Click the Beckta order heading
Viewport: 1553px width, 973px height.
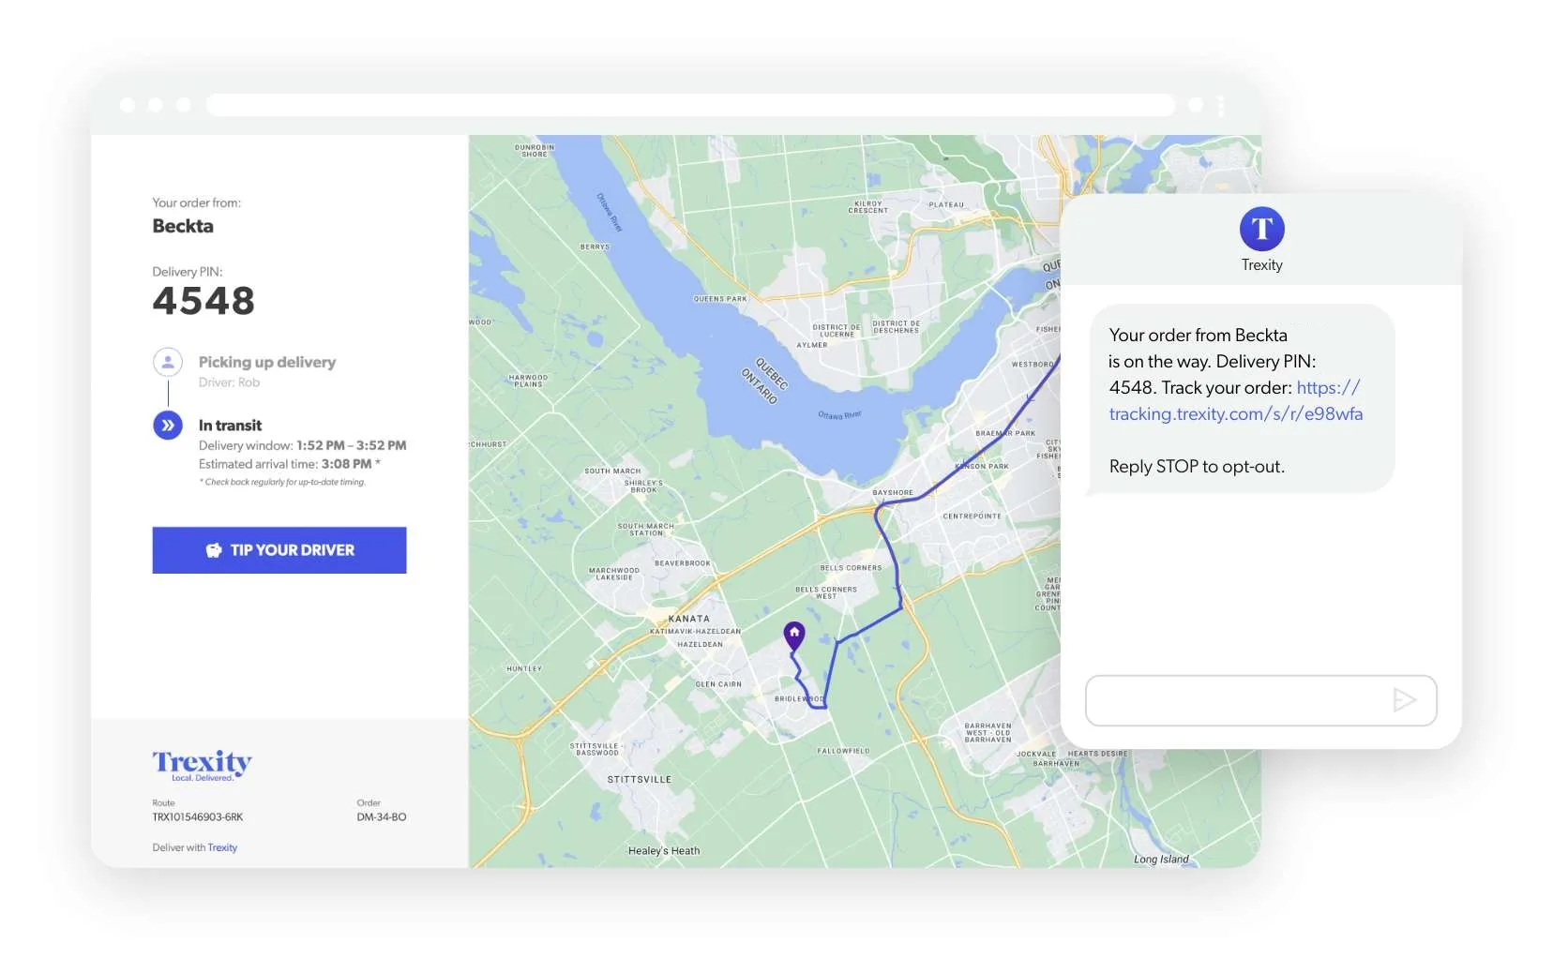(x=183, y=226)
